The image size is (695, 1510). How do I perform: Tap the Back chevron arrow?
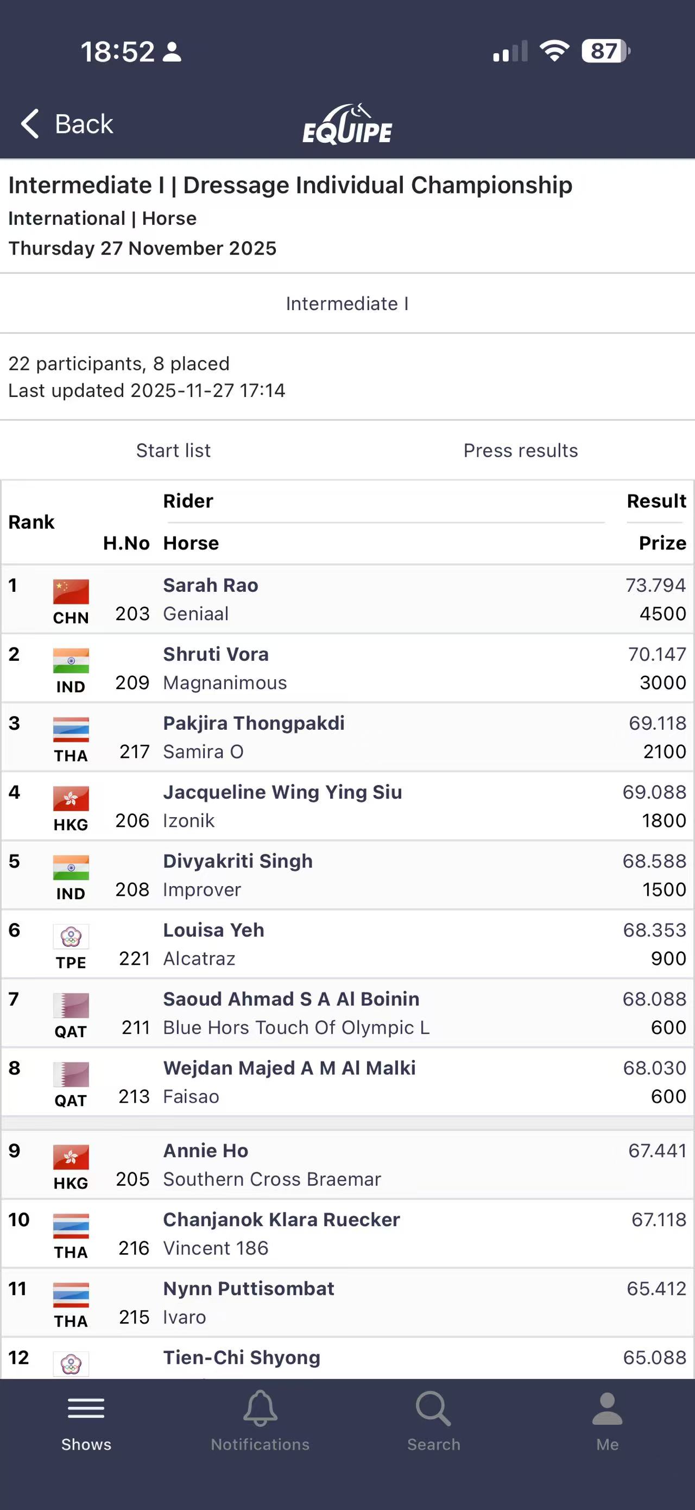pyautogui.click(x=30, y=124)
